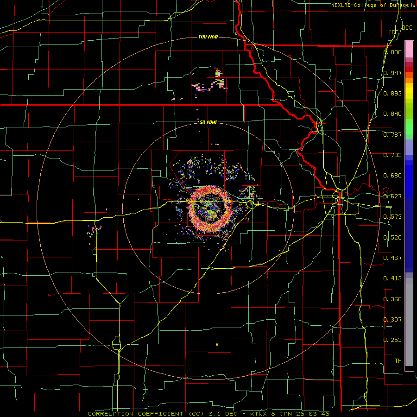Select the 0.467 scale value
Image resolution: width=417 pixels, height=417 pixels.
point(392,258)
